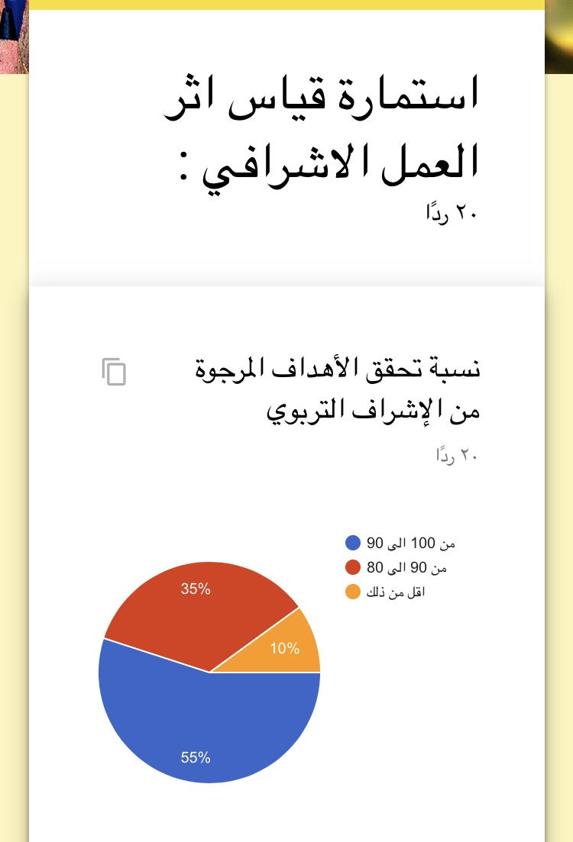The height and width of the screenshot is (842, 573).
Task: Click legend label 'من 100 الى 90'
Action: 411,543
